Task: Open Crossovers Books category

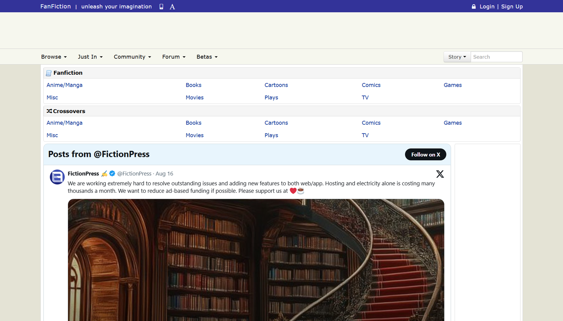Action: point(194,123)
